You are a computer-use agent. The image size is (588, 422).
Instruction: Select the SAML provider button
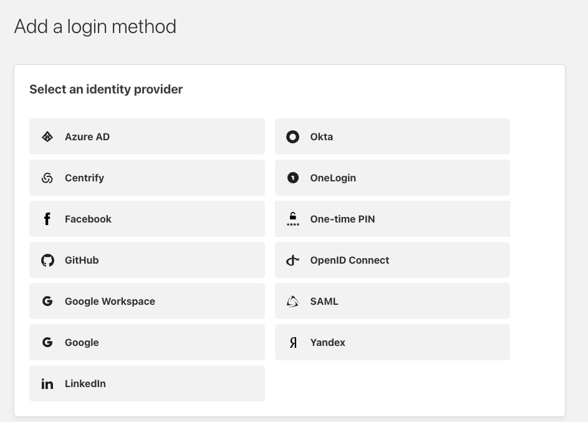click(x=392, y=301)
